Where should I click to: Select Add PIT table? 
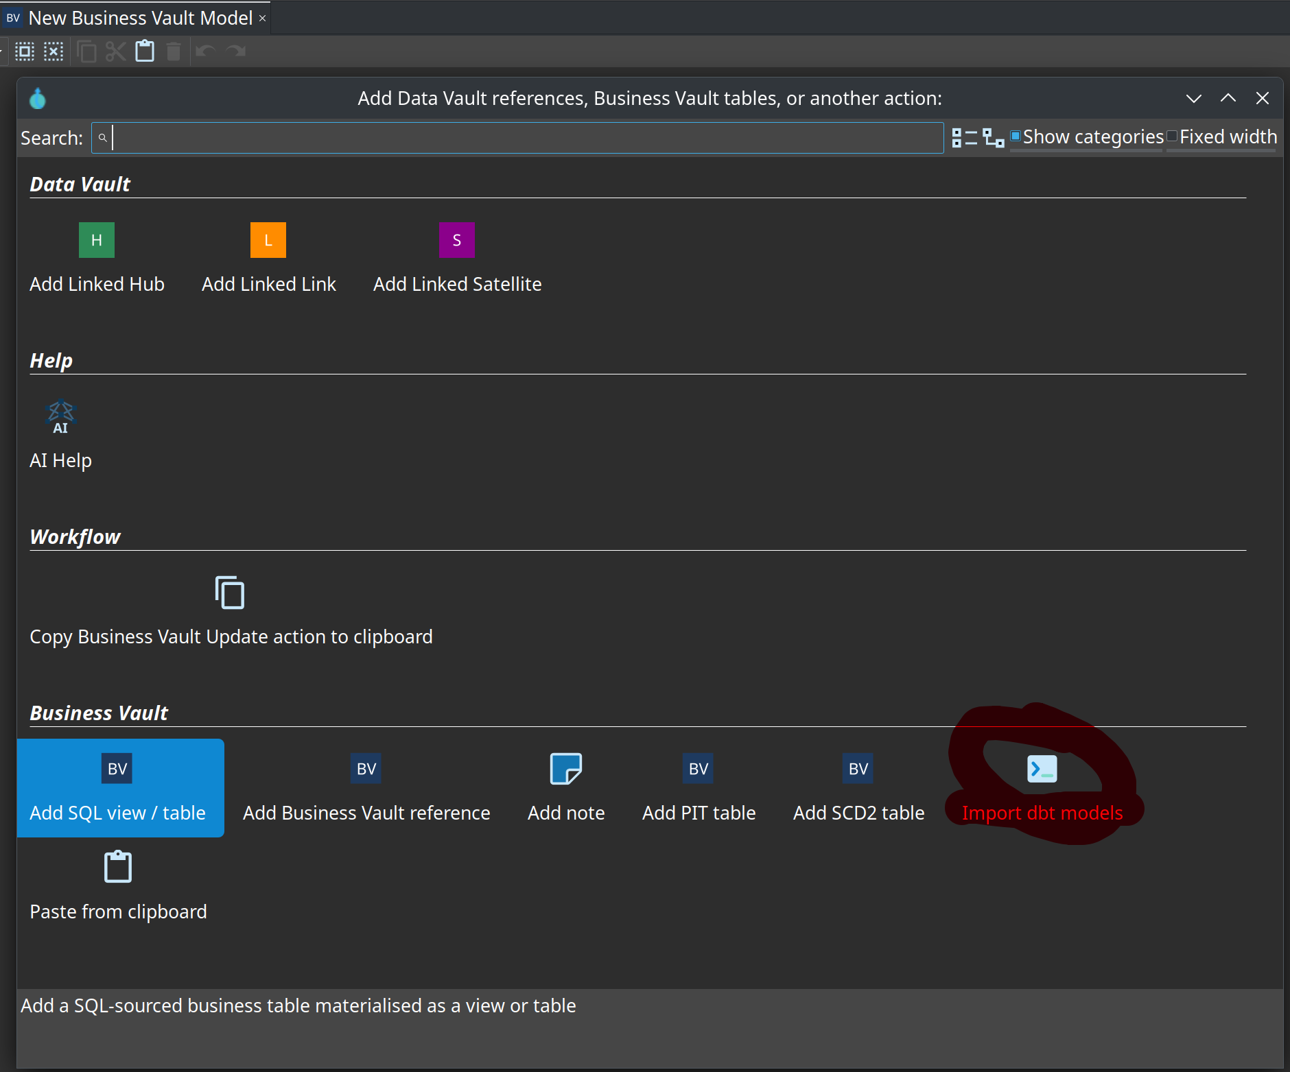click(x=699, y=787)
